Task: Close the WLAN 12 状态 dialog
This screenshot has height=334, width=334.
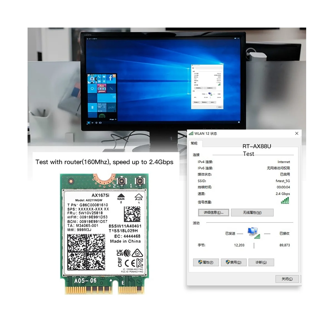Action: tap(297, 133)
